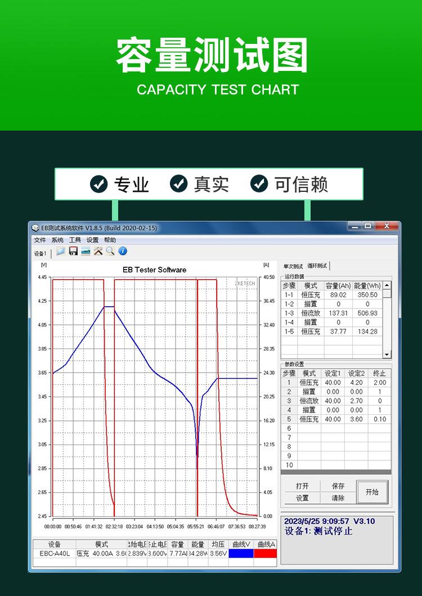The width and height of the screenshot is (422, 596).
Task: Open the 文件 menu
Action: pyautogui.click(x=40, y=240)
